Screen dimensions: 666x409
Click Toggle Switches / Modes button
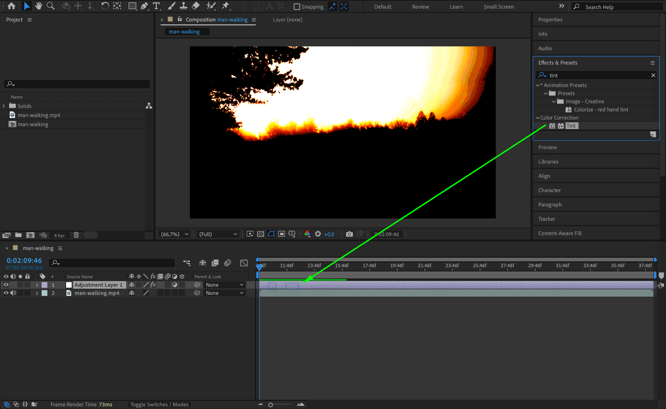pos(159,404)
